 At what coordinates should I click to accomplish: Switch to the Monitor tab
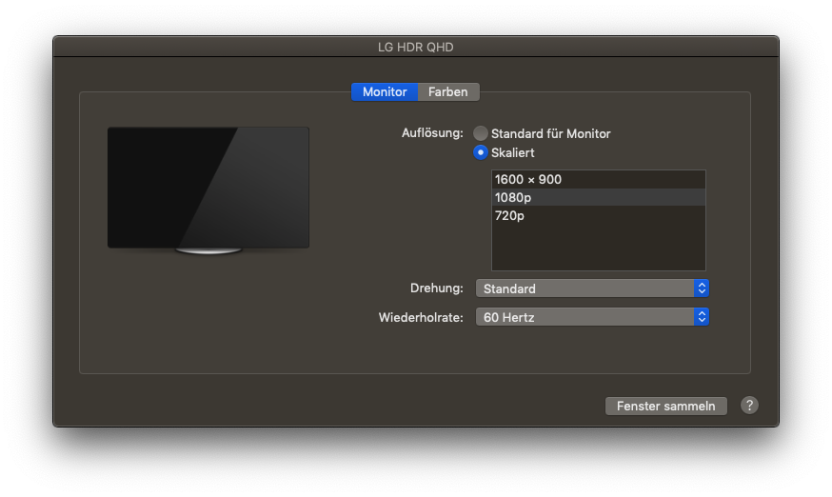point(385,91)
